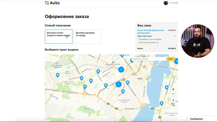Pick the pin below Юго-Западное кладбище
The width and height of the screenshot is (217, 122).
(x=58, y=75)
